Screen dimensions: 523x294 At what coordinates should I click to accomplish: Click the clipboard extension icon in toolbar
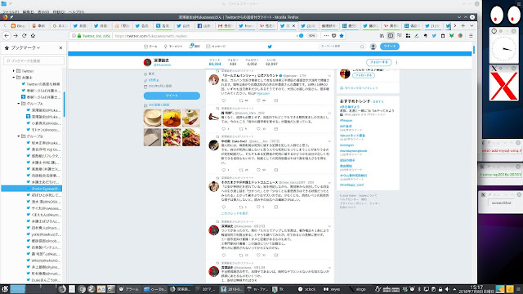[443, 36]
